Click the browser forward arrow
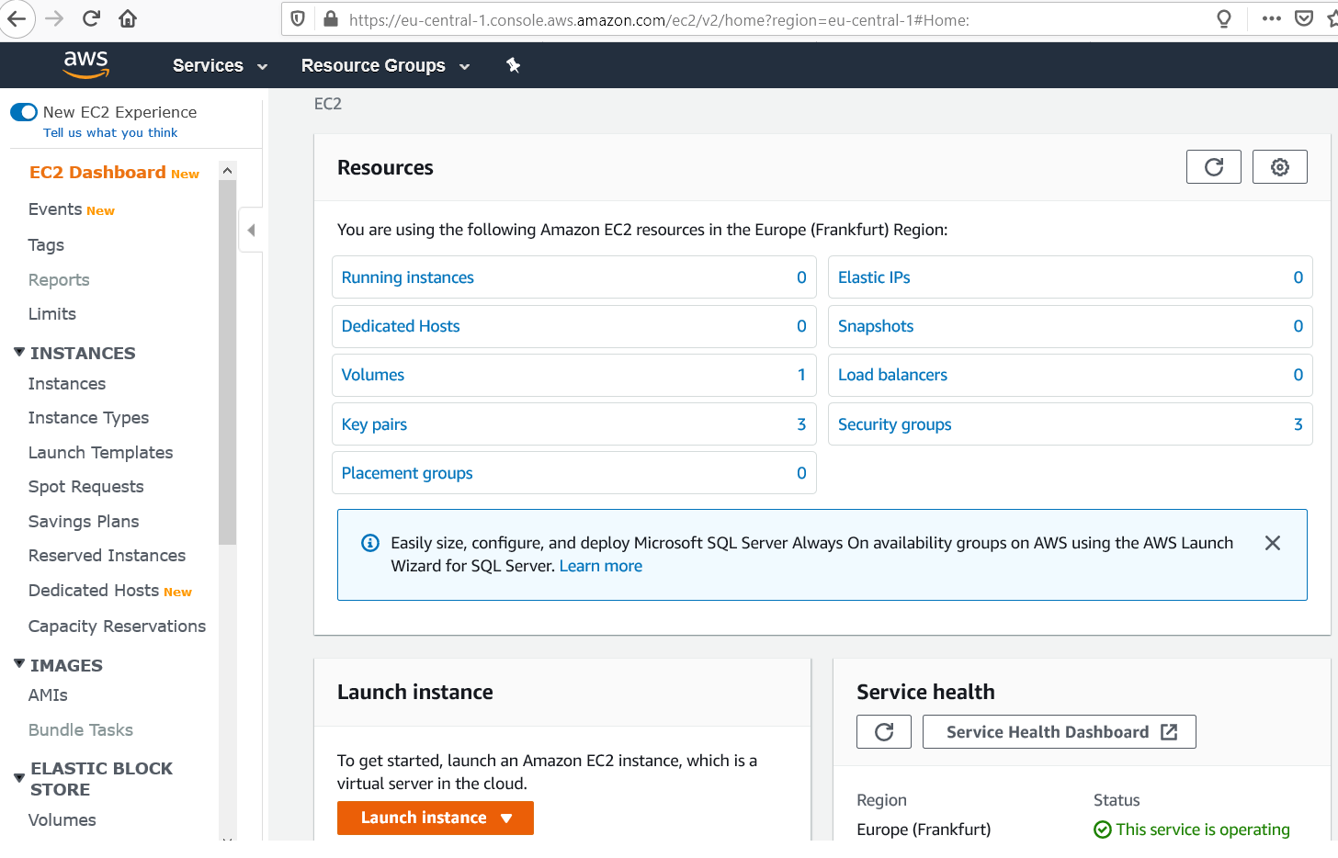 pos(53,18)
